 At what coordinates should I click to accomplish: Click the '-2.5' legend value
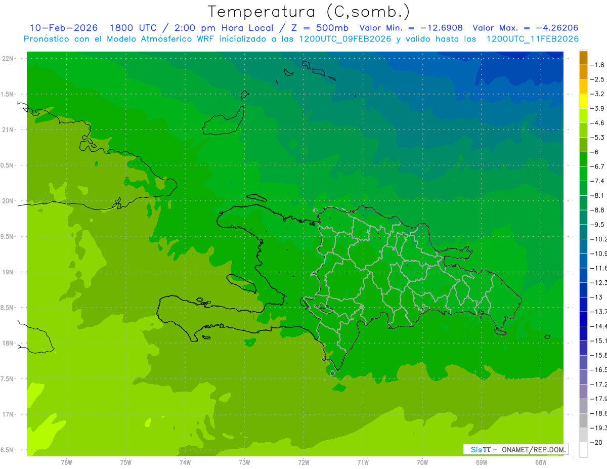pos(598,79)
